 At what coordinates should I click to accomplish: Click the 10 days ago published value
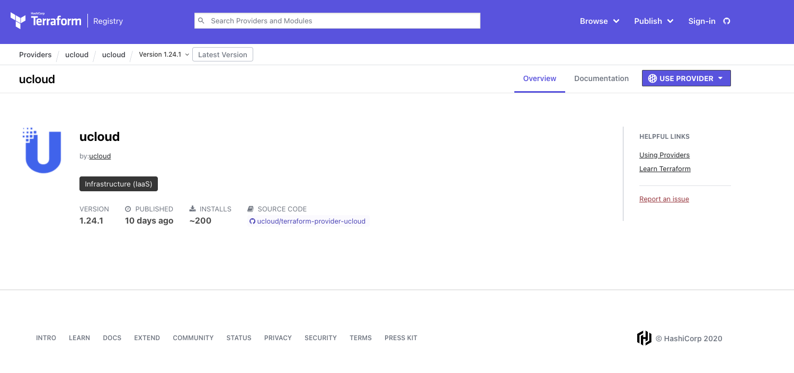click(x=149, y=221)
